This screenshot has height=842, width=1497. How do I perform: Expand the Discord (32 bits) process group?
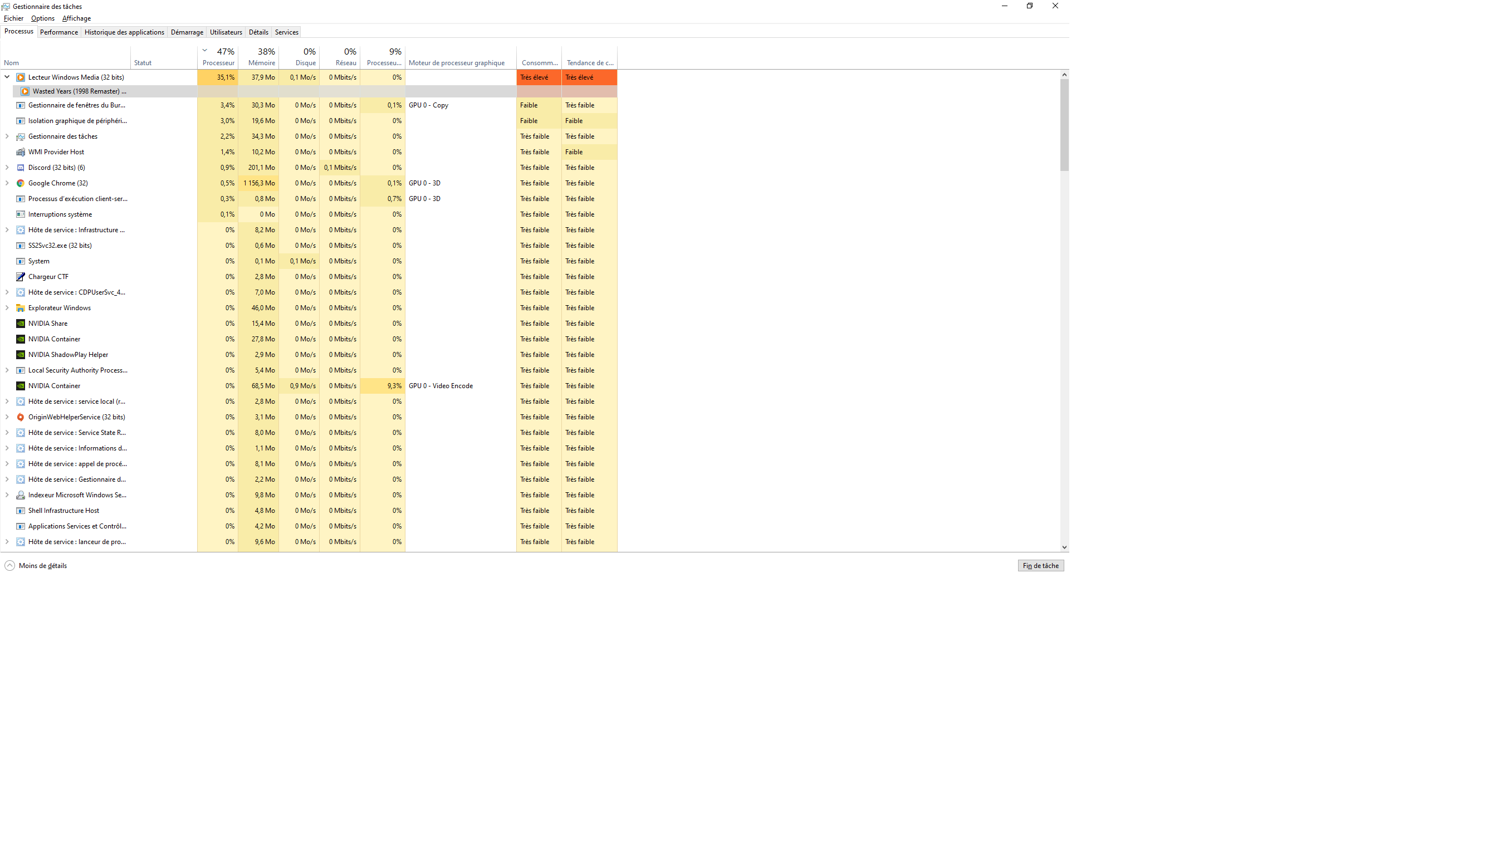point(7,168)
